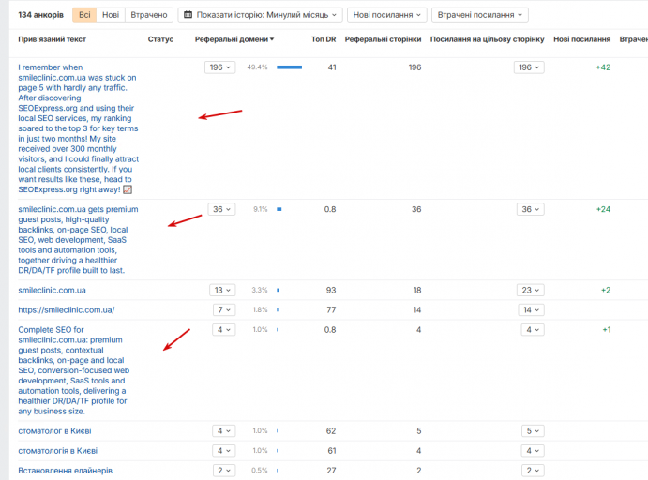
Task: Open the 'I remember when smileclinic.com.ua' anchor link
Action: [x=78, y=128]
